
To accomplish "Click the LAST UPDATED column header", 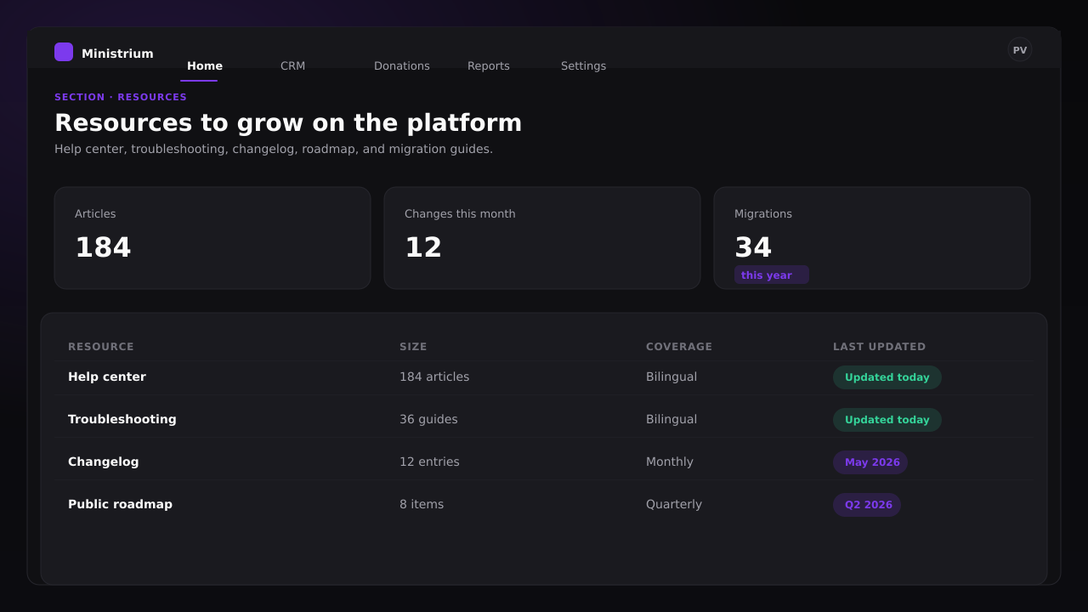I will [879, 347].
